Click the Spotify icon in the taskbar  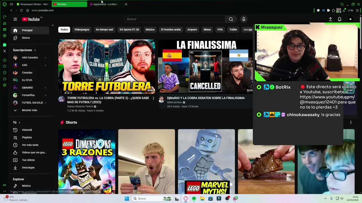click(194, 198)
